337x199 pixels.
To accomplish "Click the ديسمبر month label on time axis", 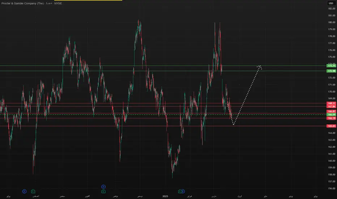I will click(x=140, y=196).
